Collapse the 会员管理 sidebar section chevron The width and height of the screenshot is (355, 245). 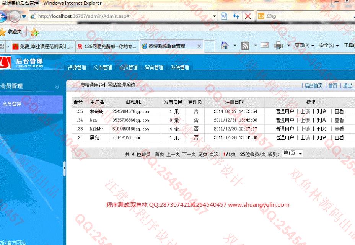pyautogui.click(x=57, y=87)
